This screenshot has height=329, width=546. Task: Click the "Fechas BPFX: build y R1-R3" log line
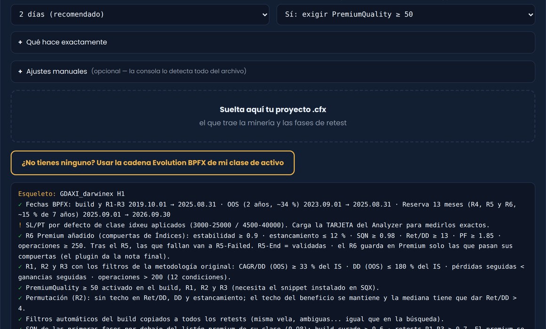(267, 209)
